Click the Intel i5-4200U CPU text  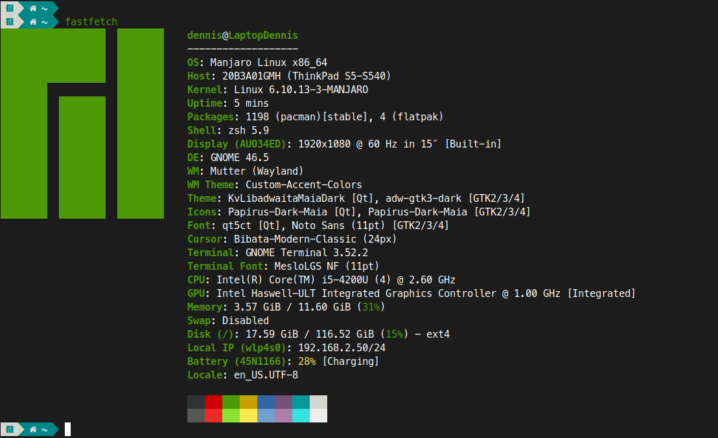point(336,280)
